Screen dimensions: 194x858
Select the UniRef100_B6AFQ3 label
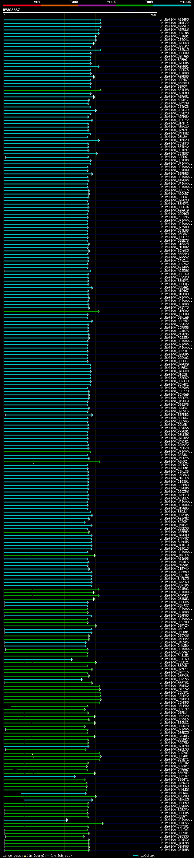174,615
